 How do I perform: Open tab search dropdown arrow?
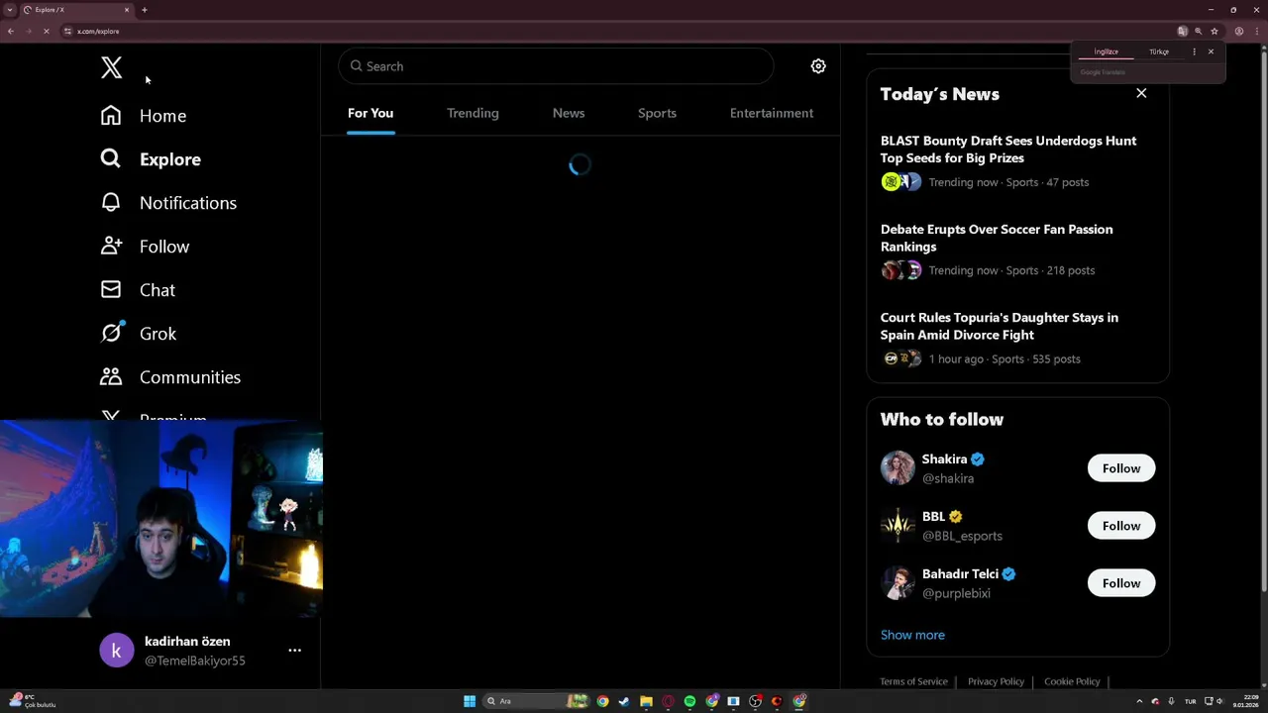click(x=10, y=10)
